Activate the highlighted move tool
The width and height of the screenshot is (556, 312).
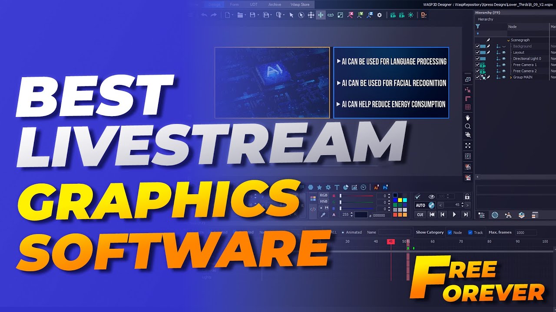tap(321, 15)
